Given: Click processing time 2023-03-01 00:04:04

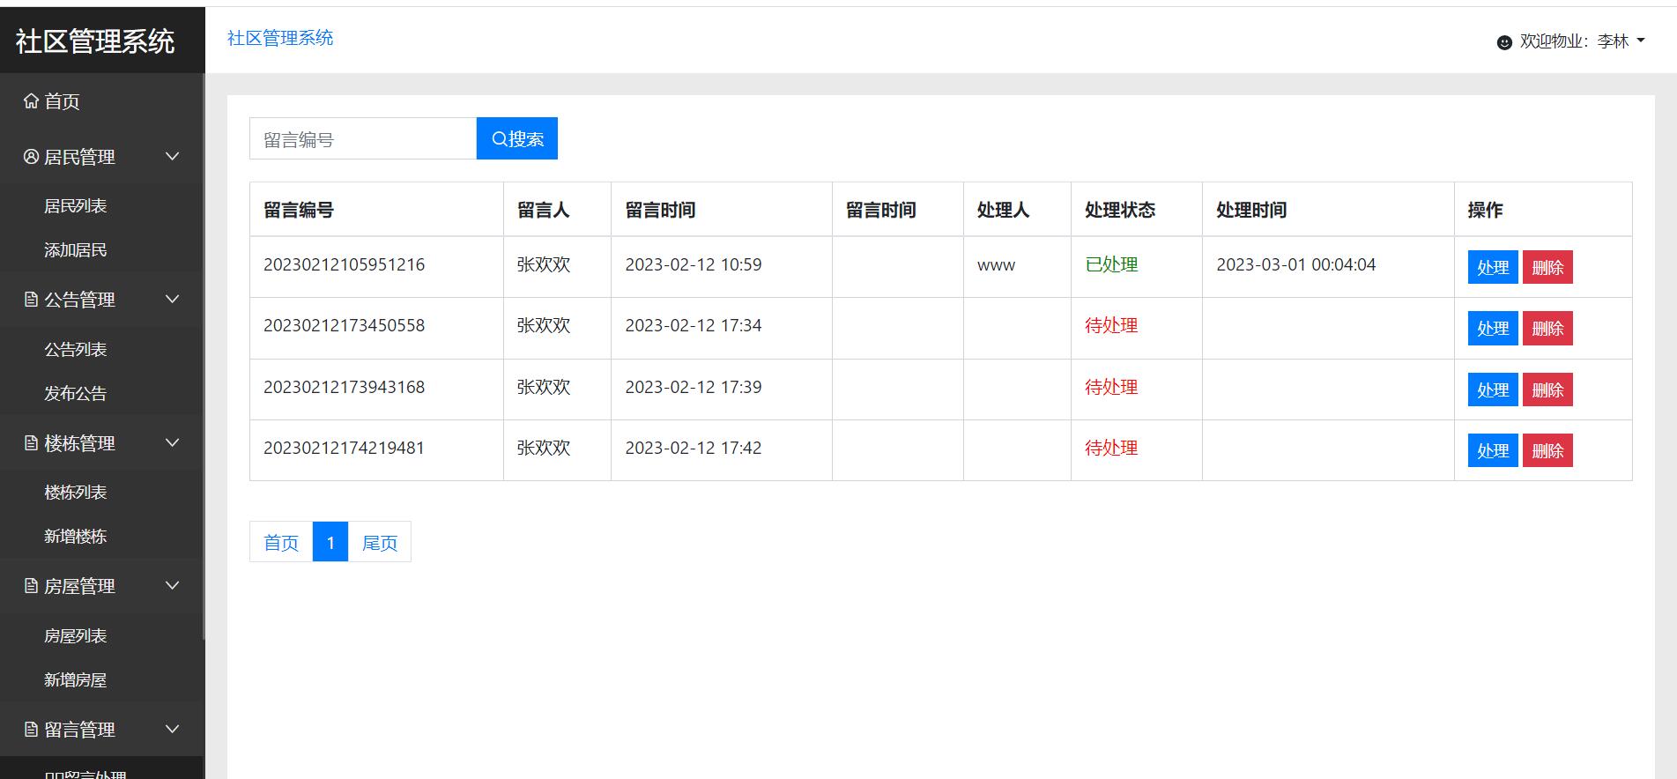Looking at the screenshot, I should [1295, 264].
